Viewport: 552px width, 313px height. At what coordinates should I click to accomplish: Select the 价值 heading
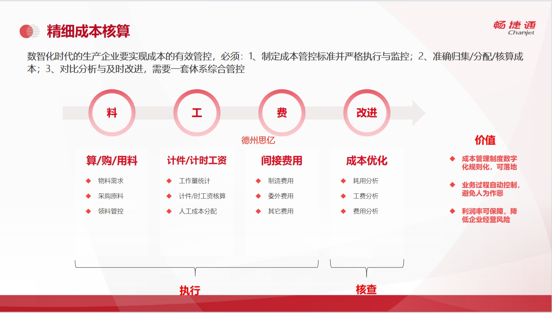[485, 140]
